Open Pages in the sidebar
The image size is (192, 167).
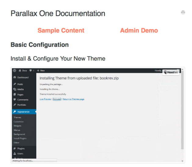click(x=20, y=94)
